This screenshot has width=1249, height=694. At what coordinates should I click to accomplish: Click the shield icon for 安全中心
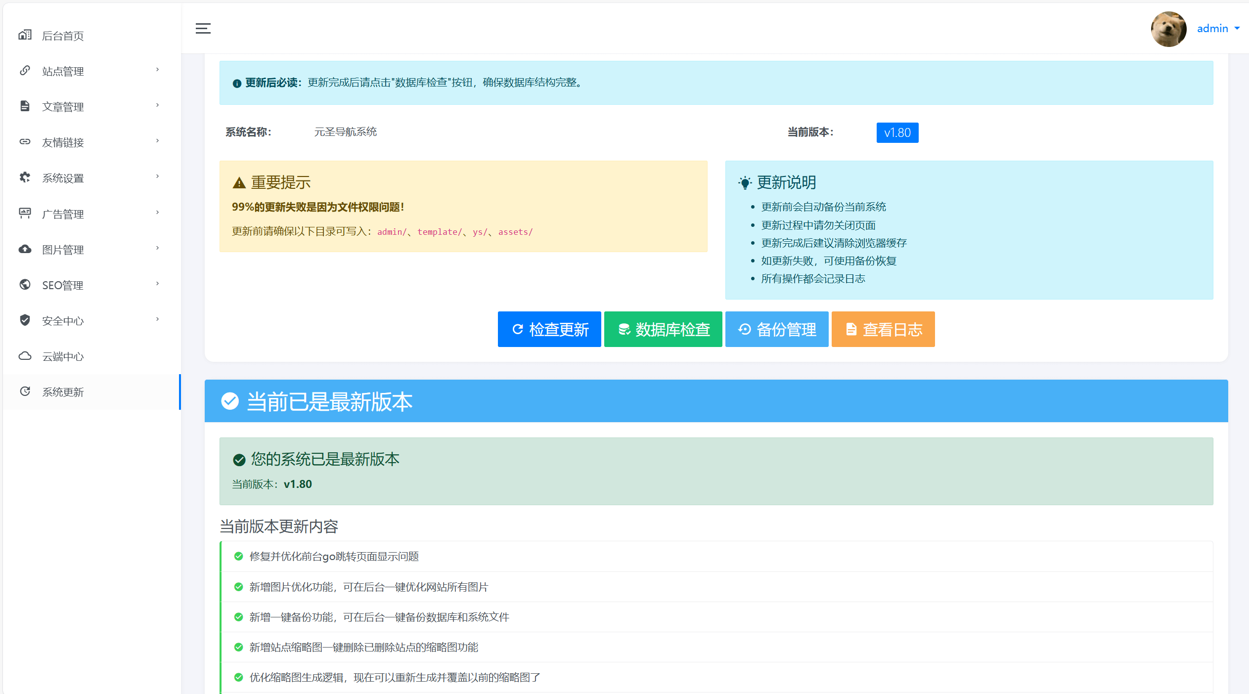25,320
